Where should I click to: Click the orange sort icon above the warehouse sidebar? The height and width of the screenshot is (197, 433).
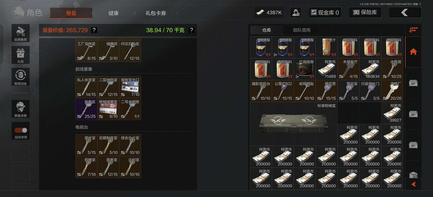coord(413,30)
